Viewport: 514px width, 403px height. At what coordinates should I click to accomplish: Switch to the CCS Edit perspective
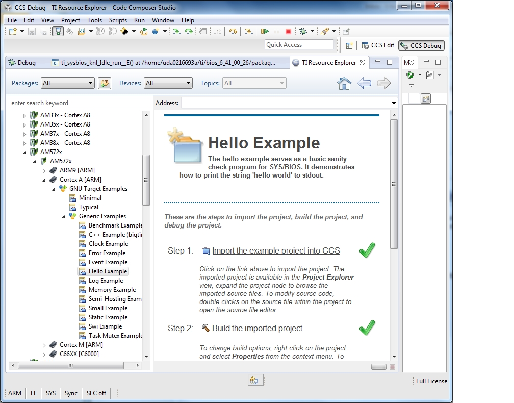[x=377, y=45]
